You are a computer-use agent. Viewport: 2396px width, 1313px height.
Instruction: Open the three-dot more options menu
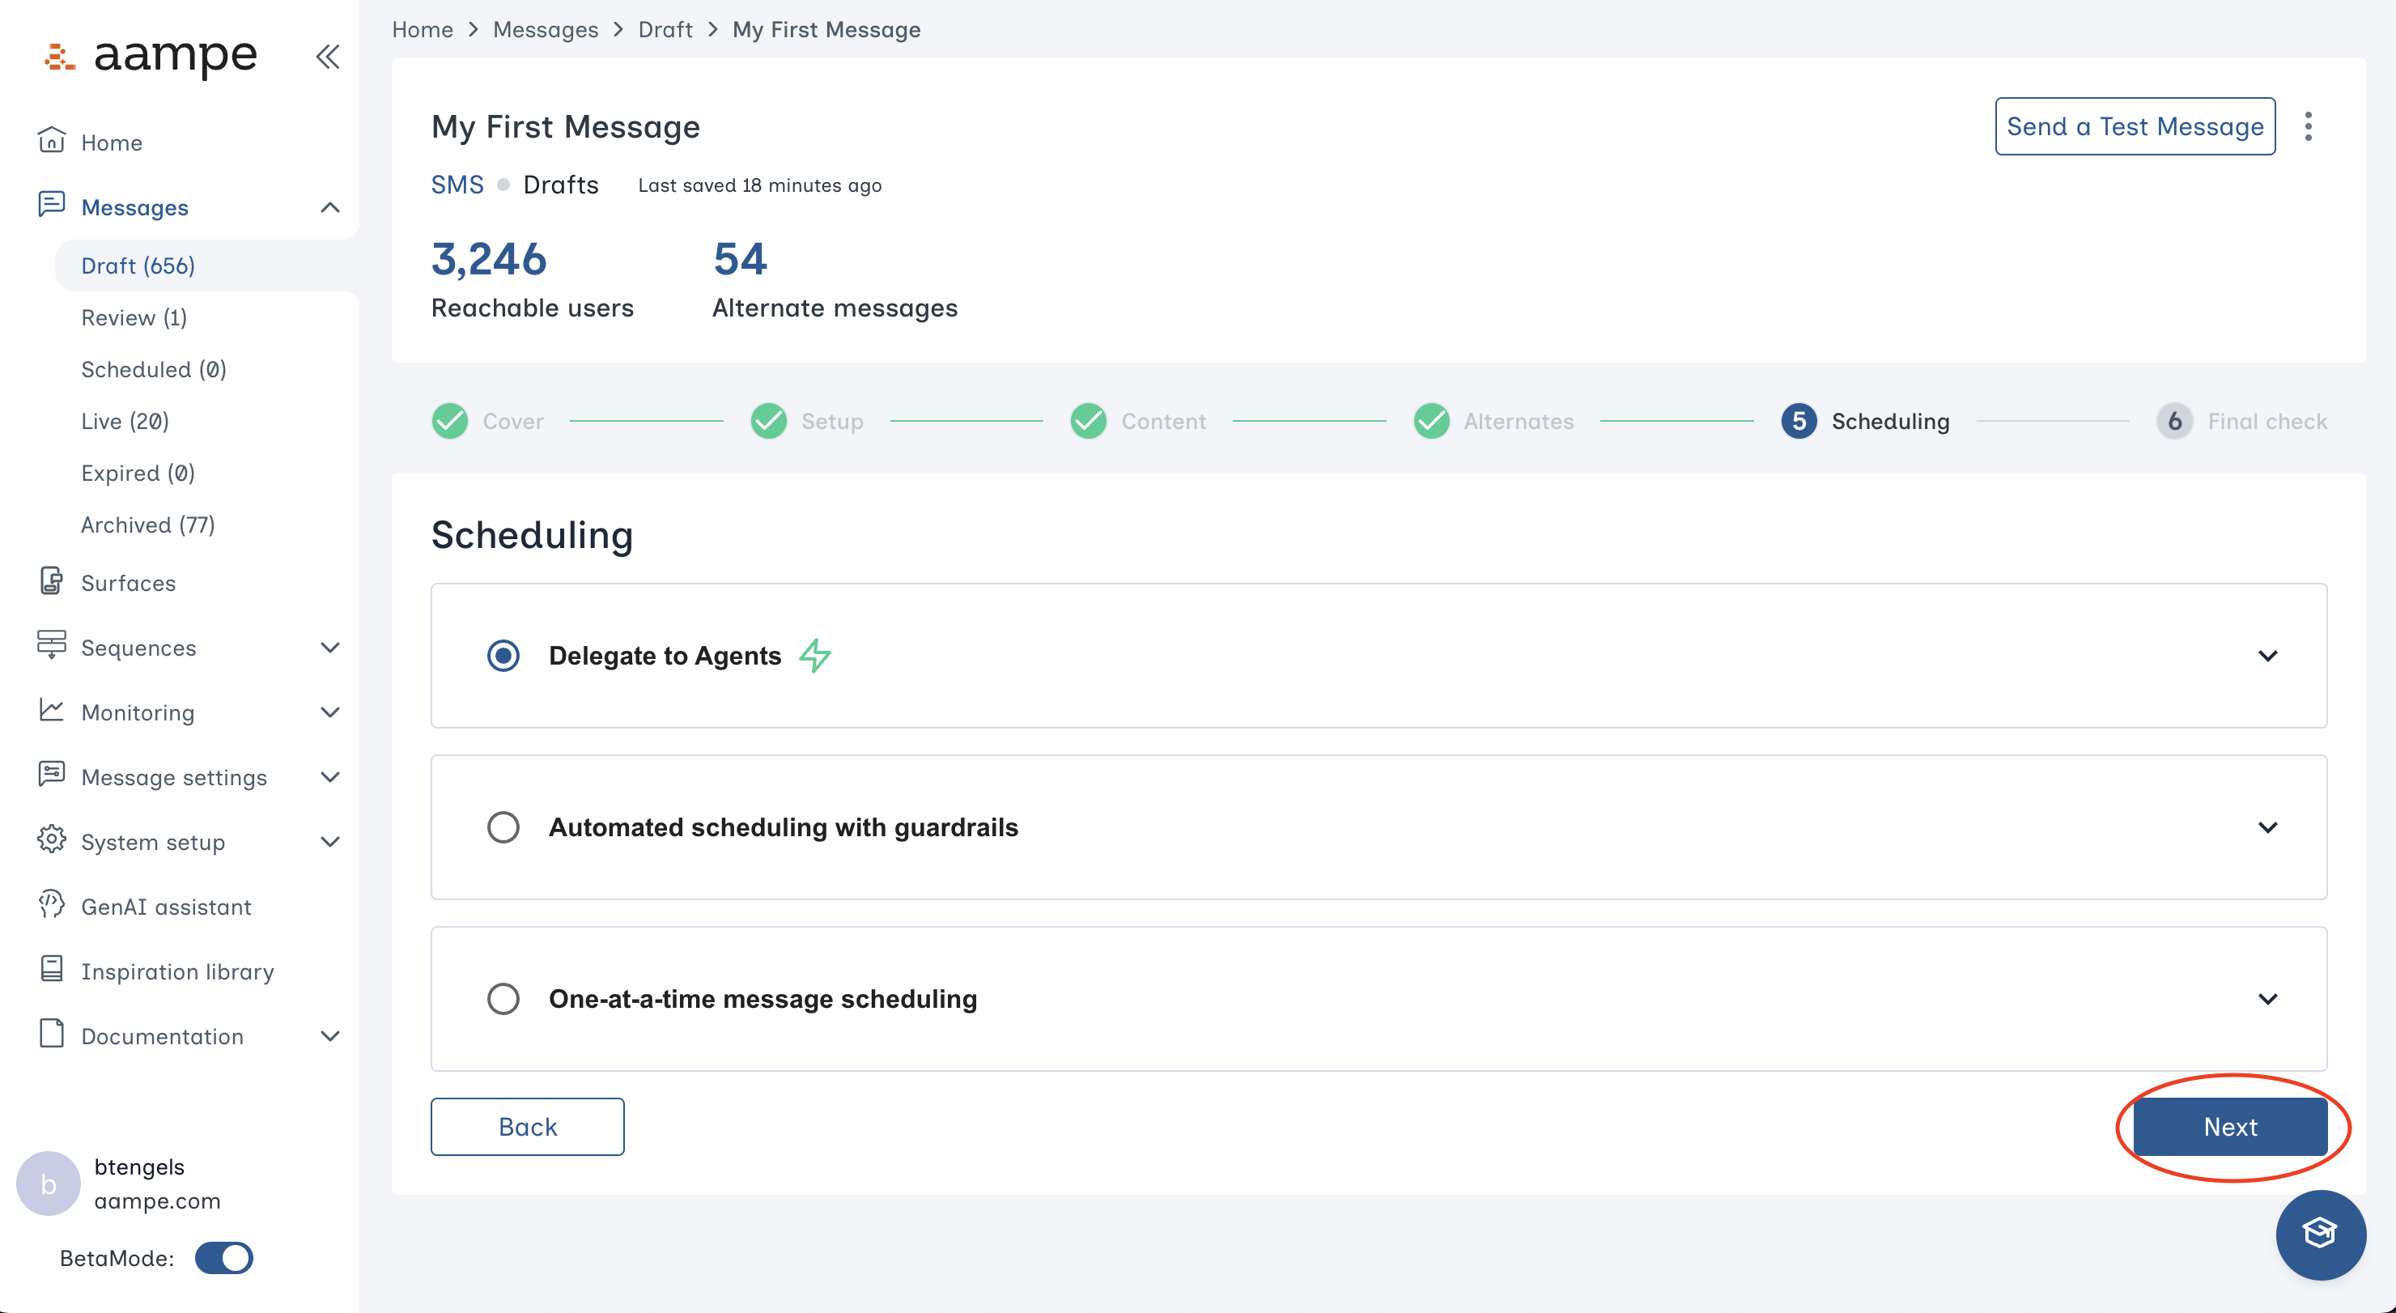2308,126
